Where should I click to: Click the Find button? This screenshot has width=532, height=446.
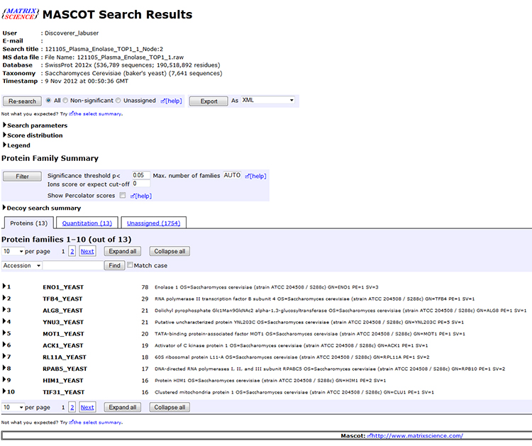pos(114,266)
